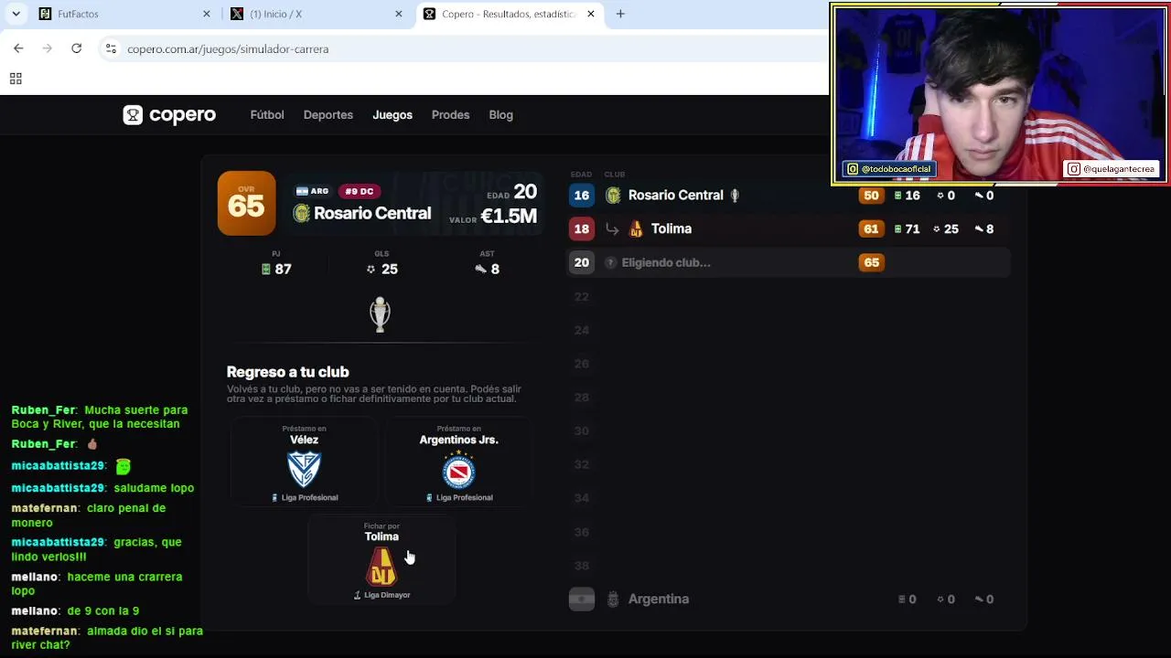
Task: Click the 50 rating badge in Rosario Central row
Action: tap(871, 196)
